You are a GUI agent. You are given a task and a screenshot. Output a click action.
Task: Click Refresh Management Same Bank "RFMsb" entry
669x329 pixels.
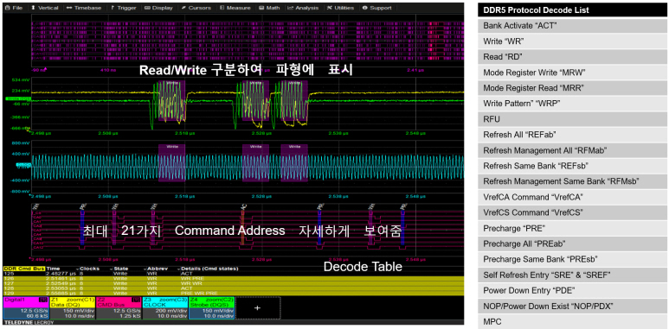(x=573, y=181)
